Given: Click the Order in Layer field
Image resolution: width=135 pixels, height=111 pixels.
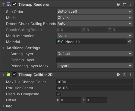Looking at the screenshot, I should [x=95, y=60].
